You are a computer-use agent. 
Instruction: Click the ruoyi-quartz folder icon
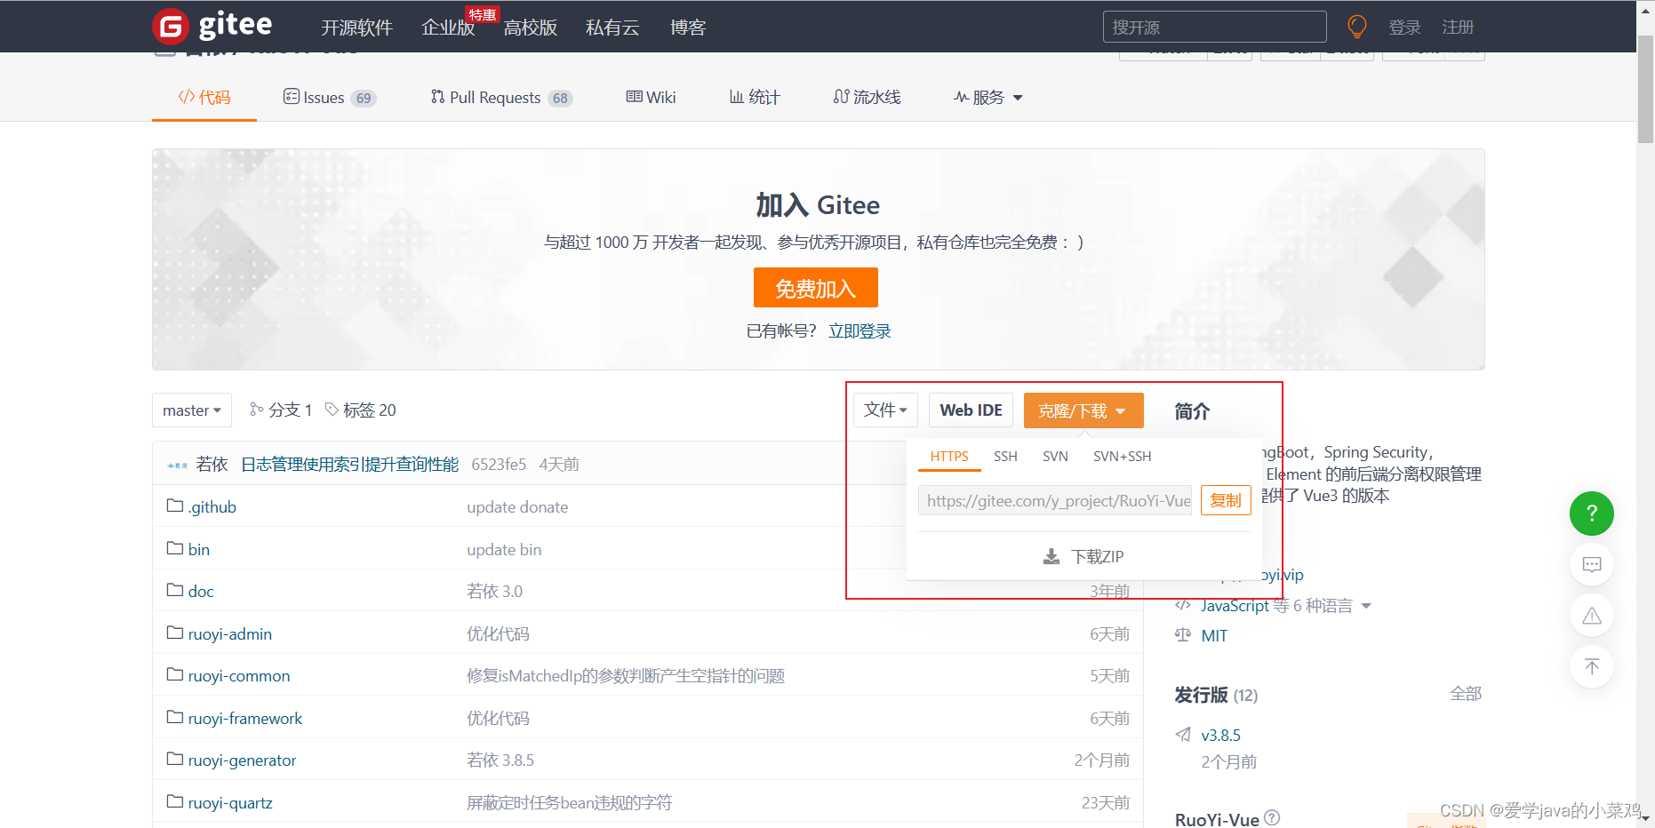175,801
